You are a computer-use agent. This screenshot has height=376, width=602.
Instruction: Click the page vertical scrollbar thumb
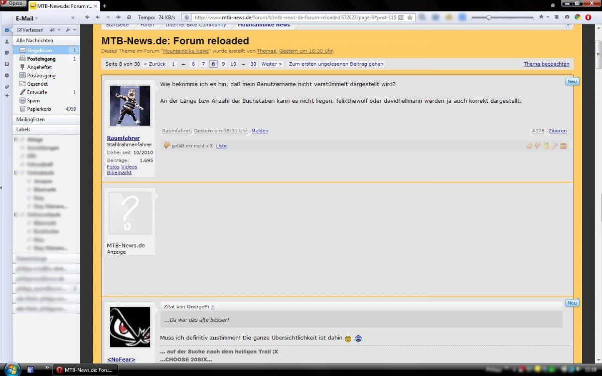coord(598,54)
